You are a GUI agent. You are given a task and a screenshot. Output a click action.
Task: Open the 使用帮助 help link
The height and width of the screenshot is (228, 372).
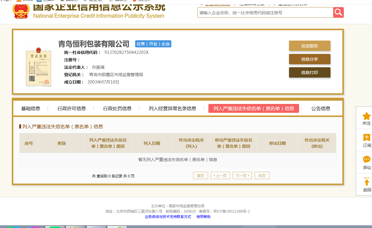tap(203, 217)
